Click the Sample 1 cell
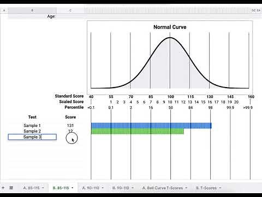This screenshot has width=262, height=197. point(32,125)
